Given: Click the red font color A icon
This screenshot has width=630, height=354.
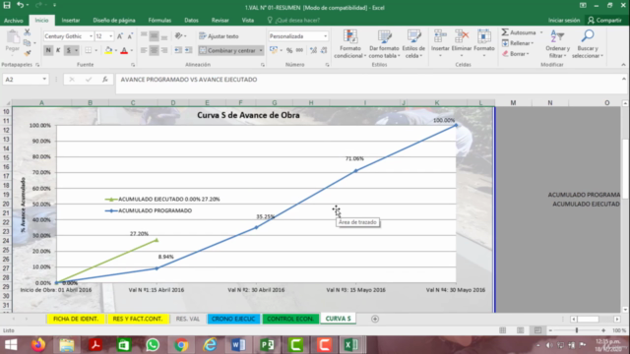Looking at the screenshot, I should 124,50.
